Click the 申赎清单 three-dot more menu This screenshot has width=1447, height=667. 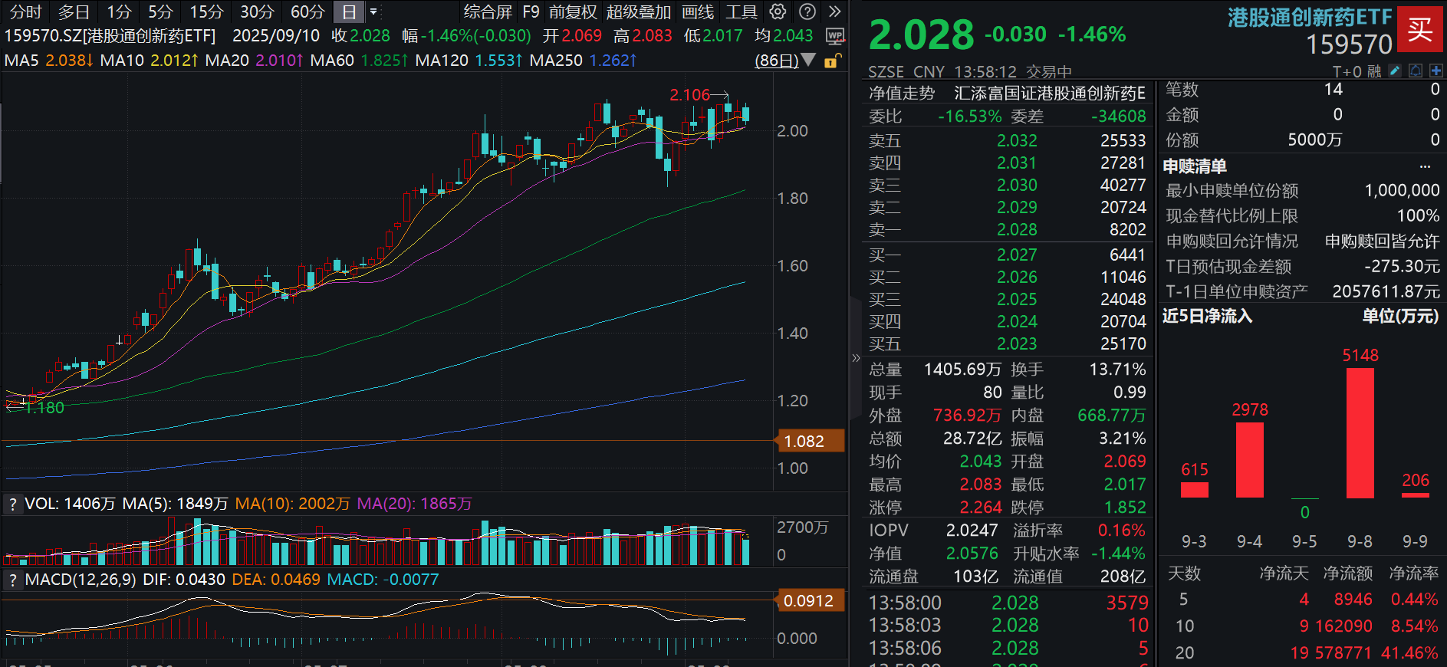[x=1425, y=166]
